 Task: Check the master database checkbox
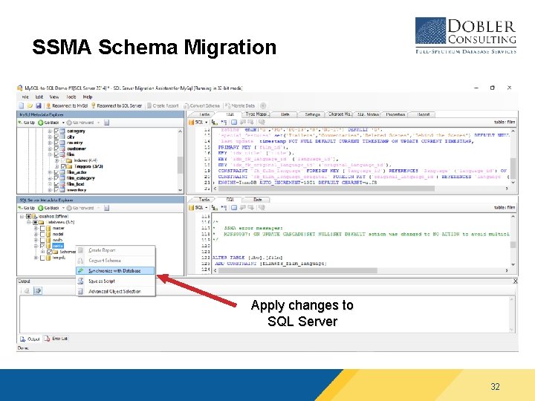click(x=42, y=228)
